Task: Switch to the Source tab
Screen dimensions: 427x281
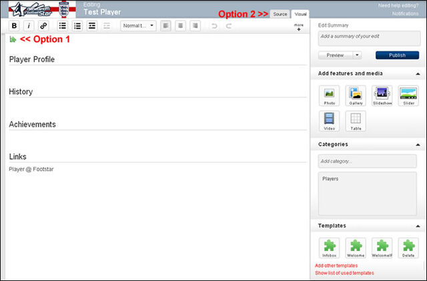Action: tap(280, 14)
